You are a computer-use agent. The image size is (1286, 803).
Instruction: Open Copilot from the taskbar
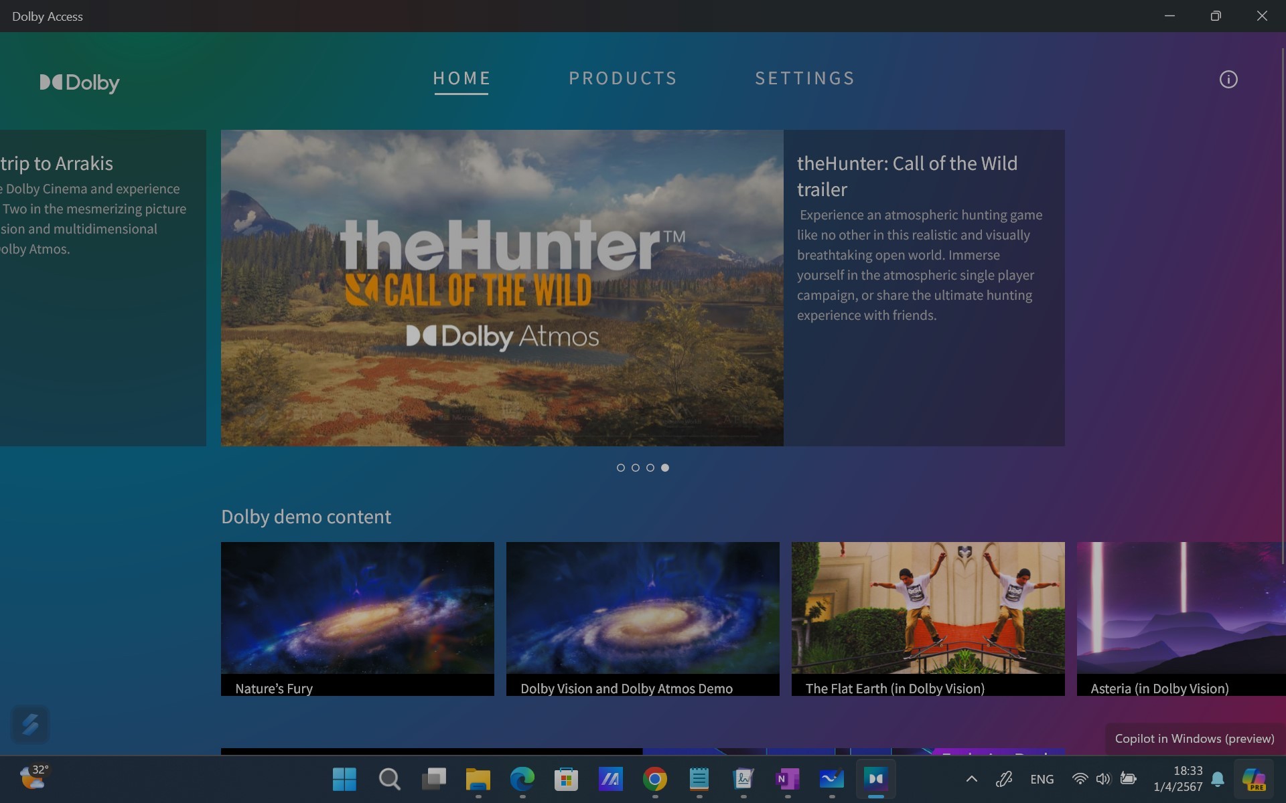pos(1253,779)
